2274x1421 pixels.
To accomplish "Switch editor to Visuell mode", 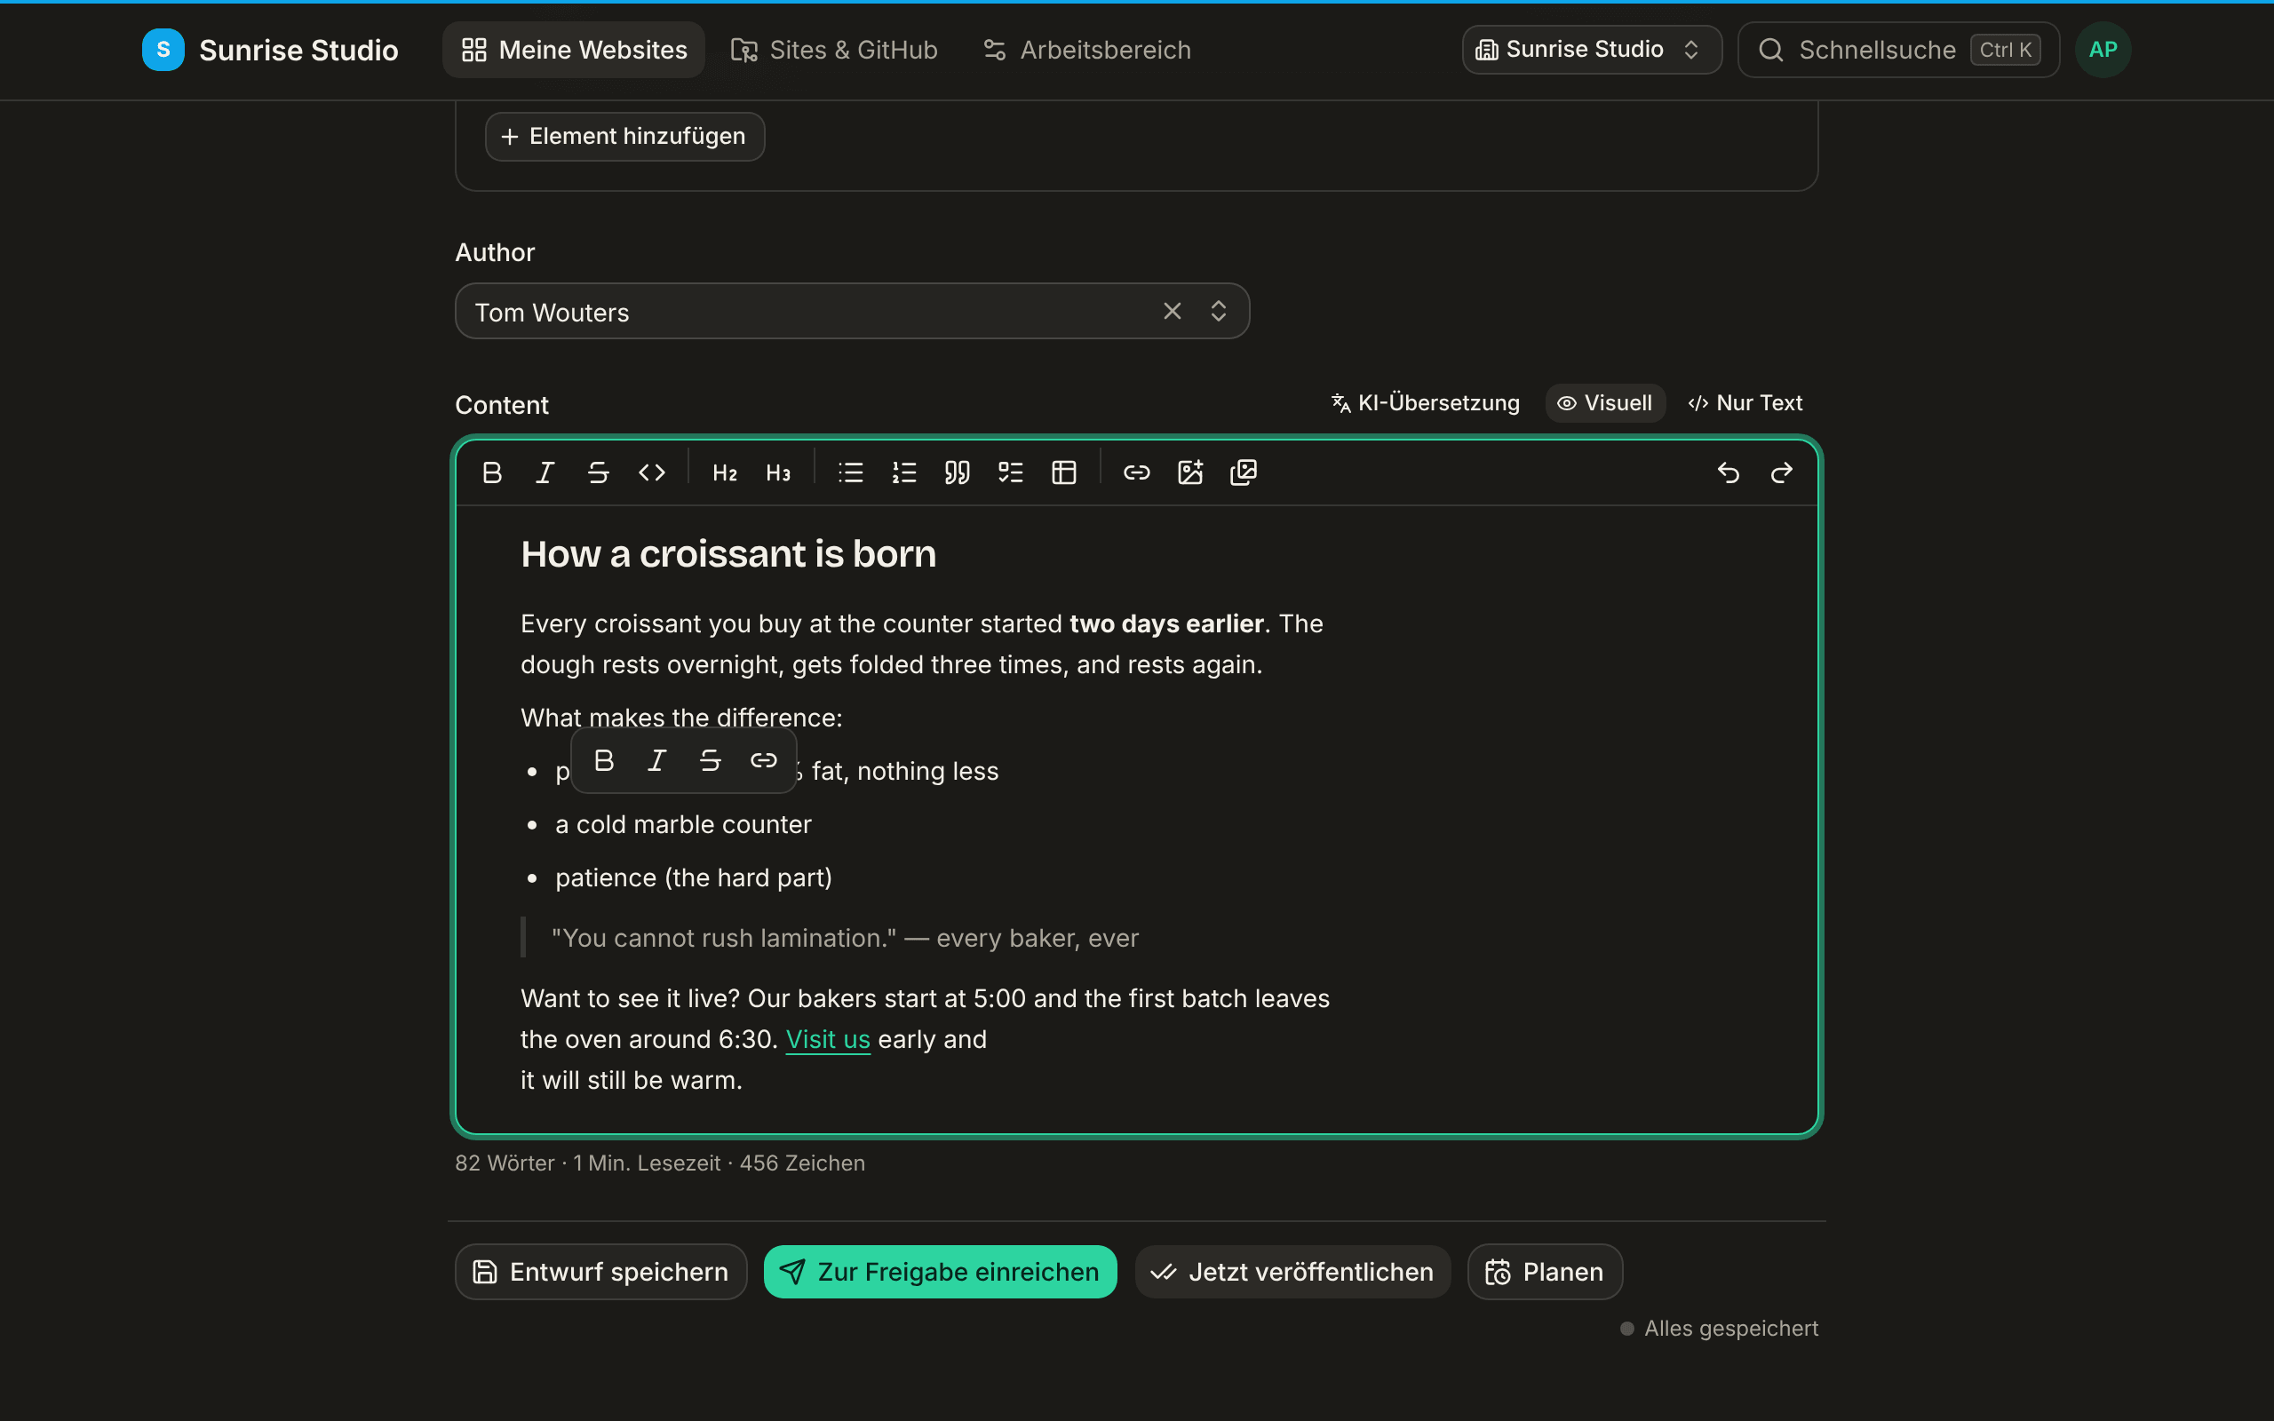I will tap(1605, 403).
